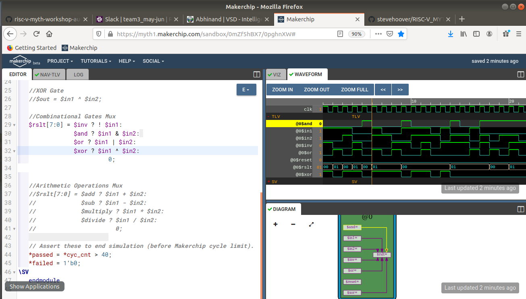Viewport: 526px width, 299px height.
Task: Fold code at line 46 arrow
Action: click(x=15, y=272)
